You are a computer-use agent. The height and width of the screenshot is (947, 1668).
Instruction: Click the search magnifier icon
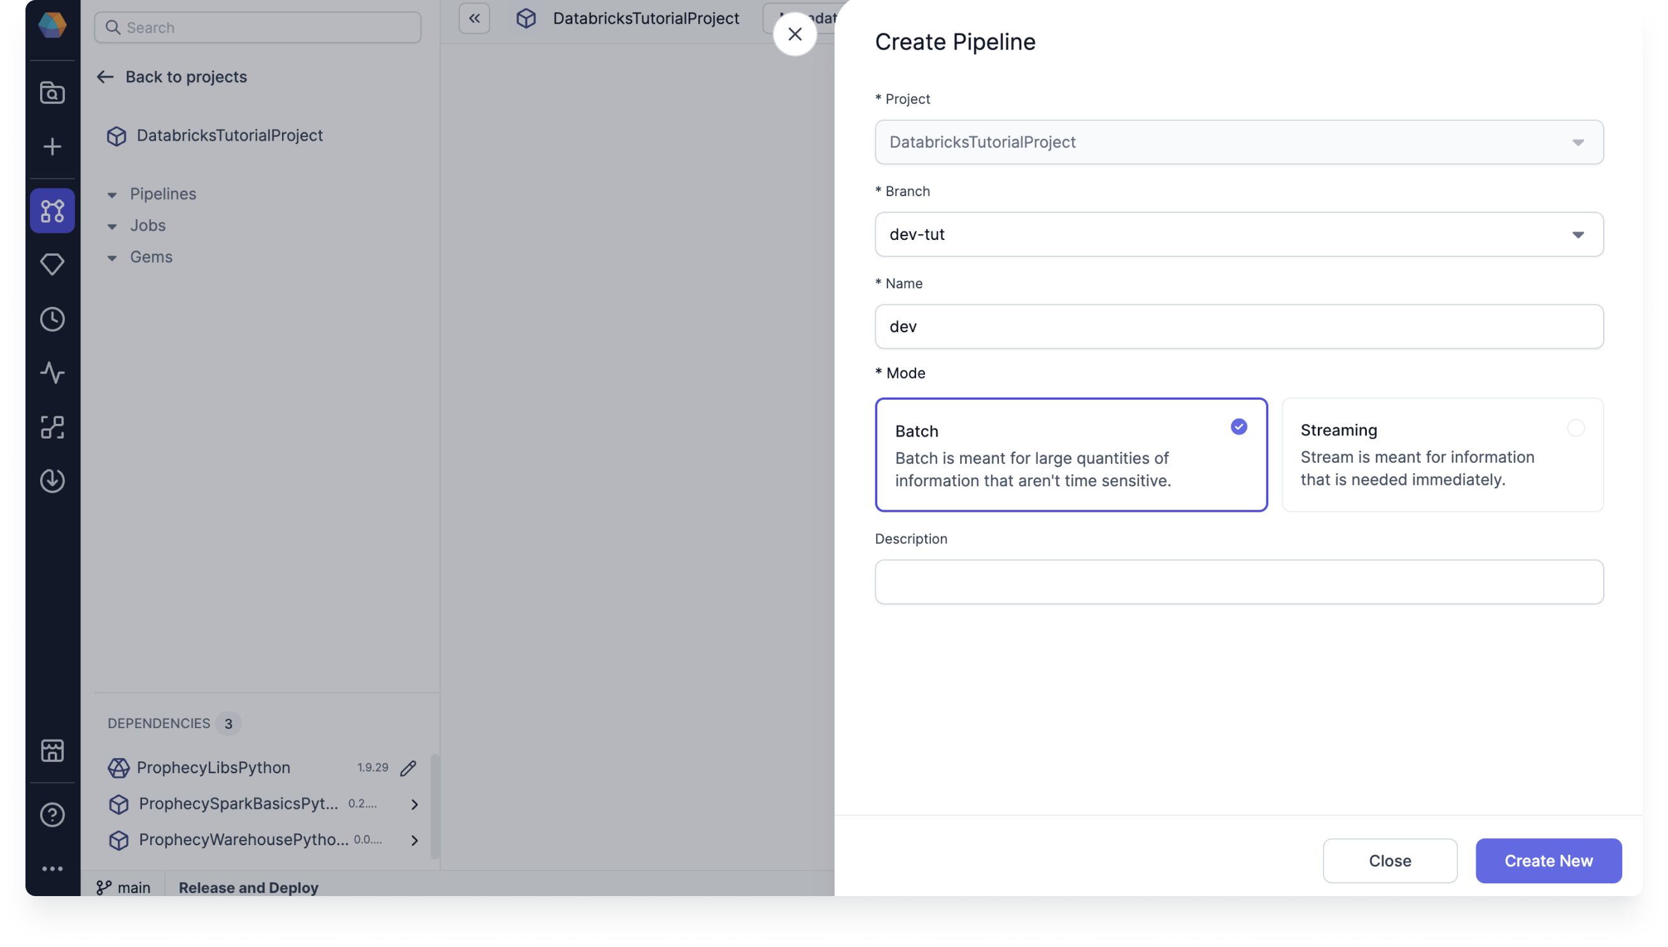click(x=113, y=27)
